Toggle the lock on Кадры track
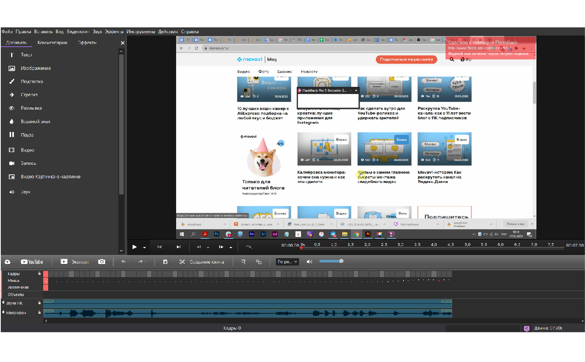The image size is (585, 362). click(39, 273)
